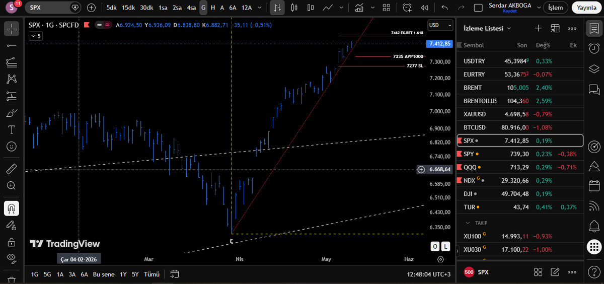Select the bars chart style icon
Screen dimensions: 604x284
point(277,8)
